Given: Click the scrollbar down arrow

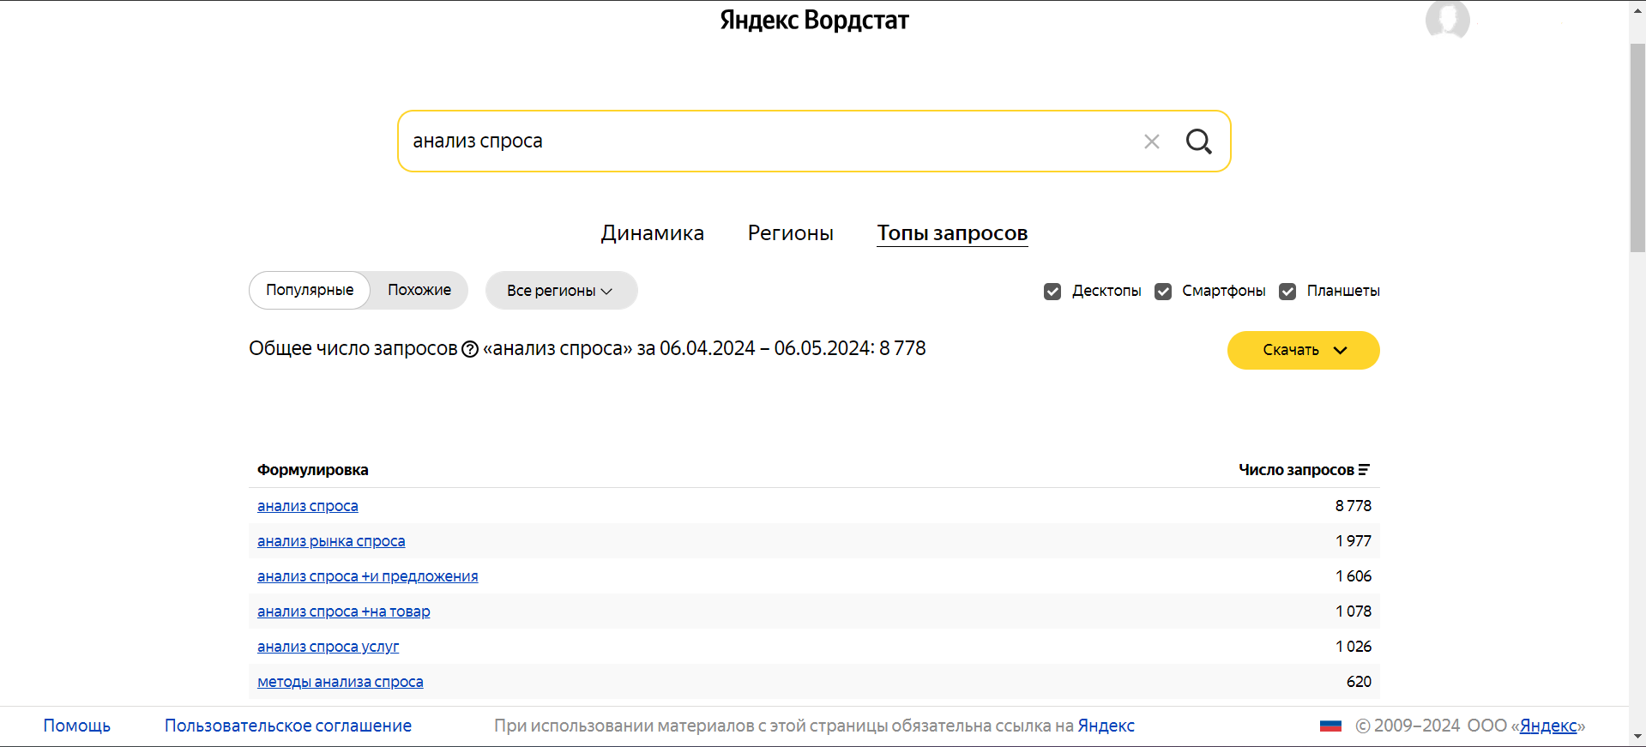Looking at the screenshot, I should [1637, 737].
